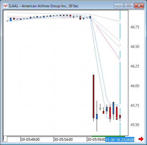
Task: Maximize the chart window
Action: [x=129, y=6]
